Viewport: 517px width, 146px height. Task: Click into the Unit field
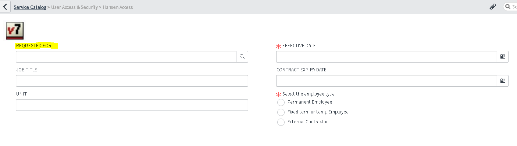coord(132,105)
